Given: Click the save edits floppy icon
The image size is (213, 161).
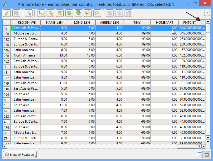Looking at the screenshot, I should coord(16,13).
